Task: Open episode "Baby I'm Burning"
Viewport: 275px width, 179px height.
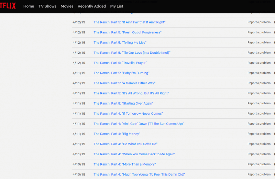Action: [x=121, y=73]
